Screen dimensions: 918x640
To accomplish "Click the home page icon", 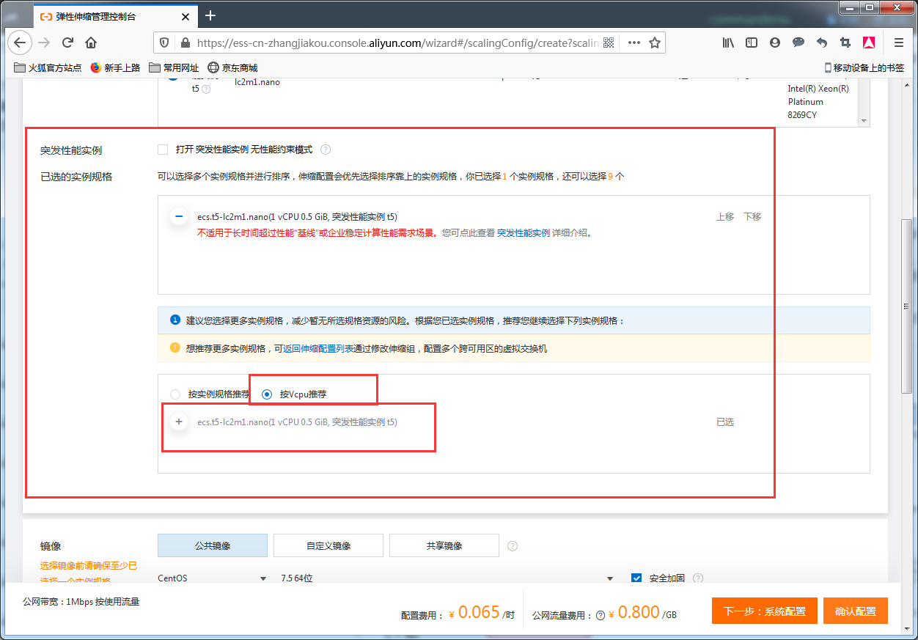I will pos(91,43).
